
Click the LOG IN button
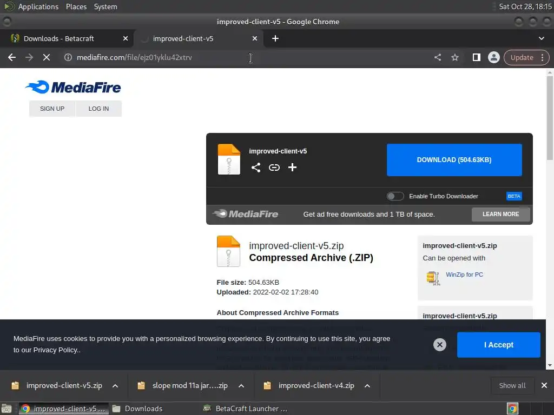[x=98, y=109]
